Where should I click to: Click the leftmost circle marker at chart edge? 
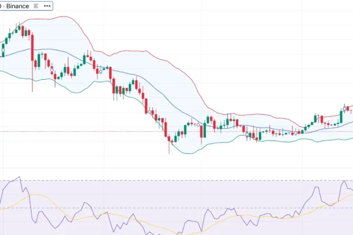point(2,51)
